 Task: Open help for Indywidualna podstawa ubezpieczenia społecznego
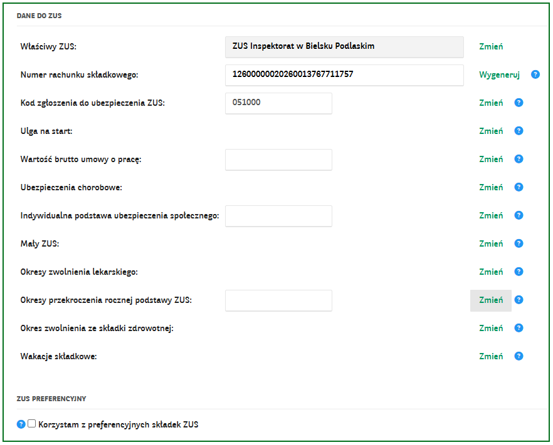519,215
